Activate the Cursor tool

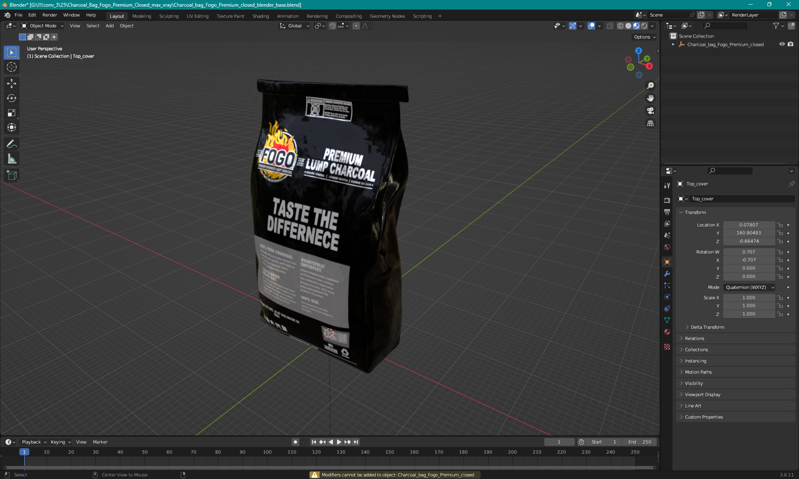(x=12, y=67)
